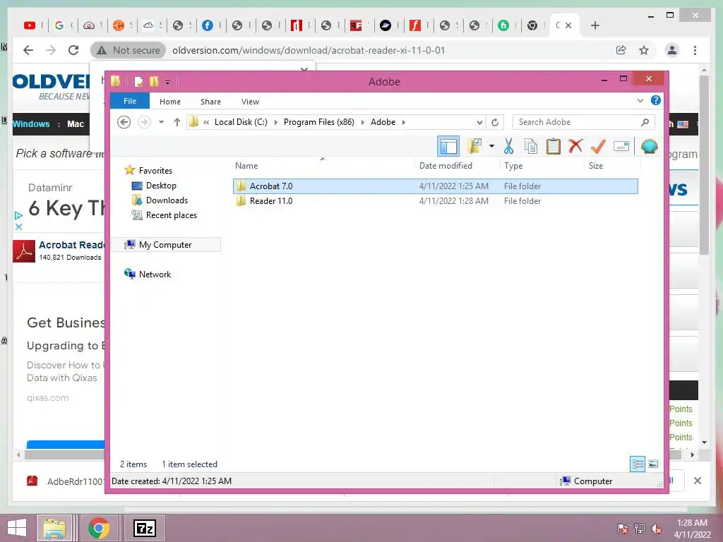Expand arrow after Adobe breadcrumb
This screenshot has height=542, width=723.
click(403, 122)
